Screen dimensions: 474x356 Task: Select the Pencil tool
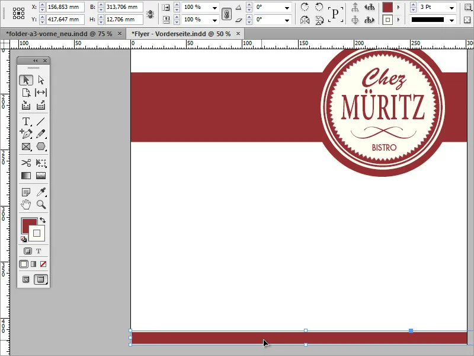pos(41,134)
